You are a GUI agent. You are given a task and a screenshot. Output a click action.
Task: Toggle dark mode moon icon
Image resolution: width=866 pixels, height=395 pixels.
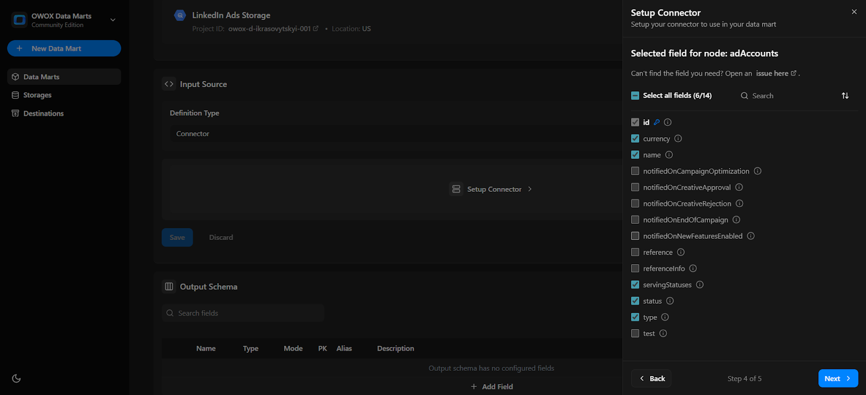tap(16, 378)
